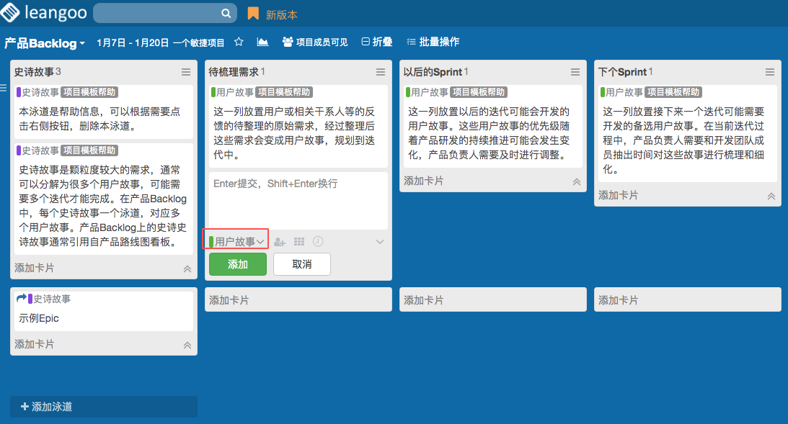Set due date with the clock icon

coord(318,242)
